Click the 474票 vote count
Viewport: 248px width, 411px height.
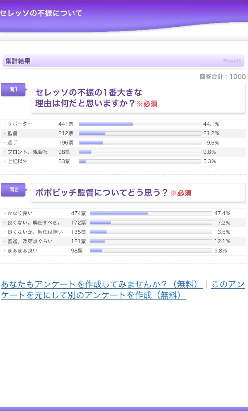[x=78, y=213]
